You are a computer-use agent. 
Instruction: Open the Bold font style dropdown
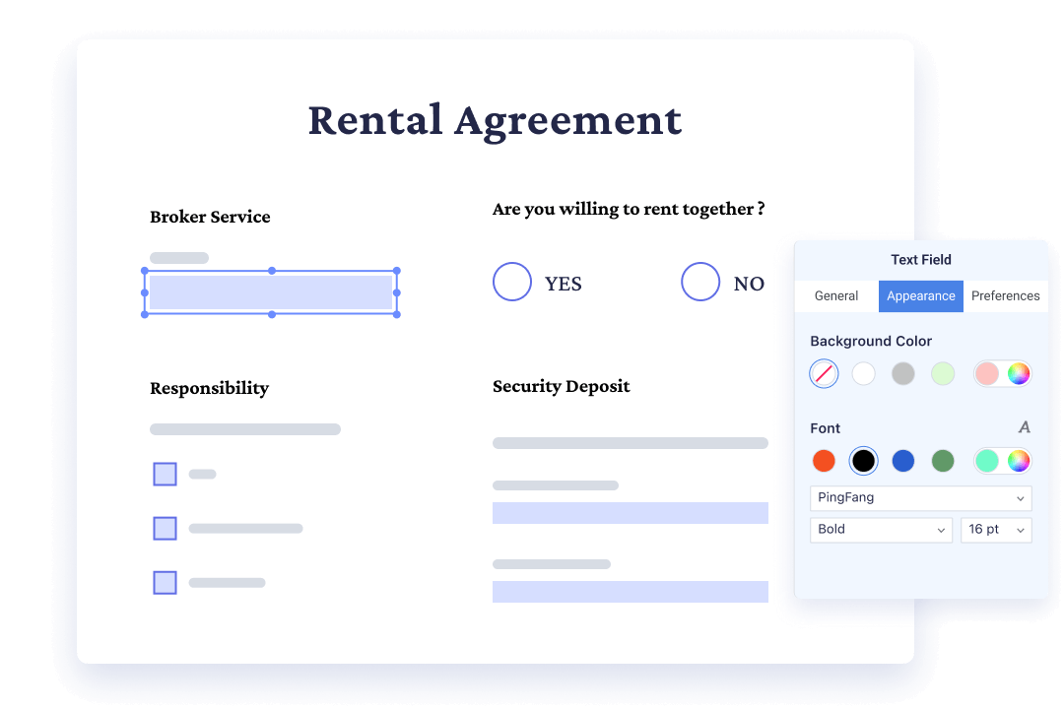882,530
